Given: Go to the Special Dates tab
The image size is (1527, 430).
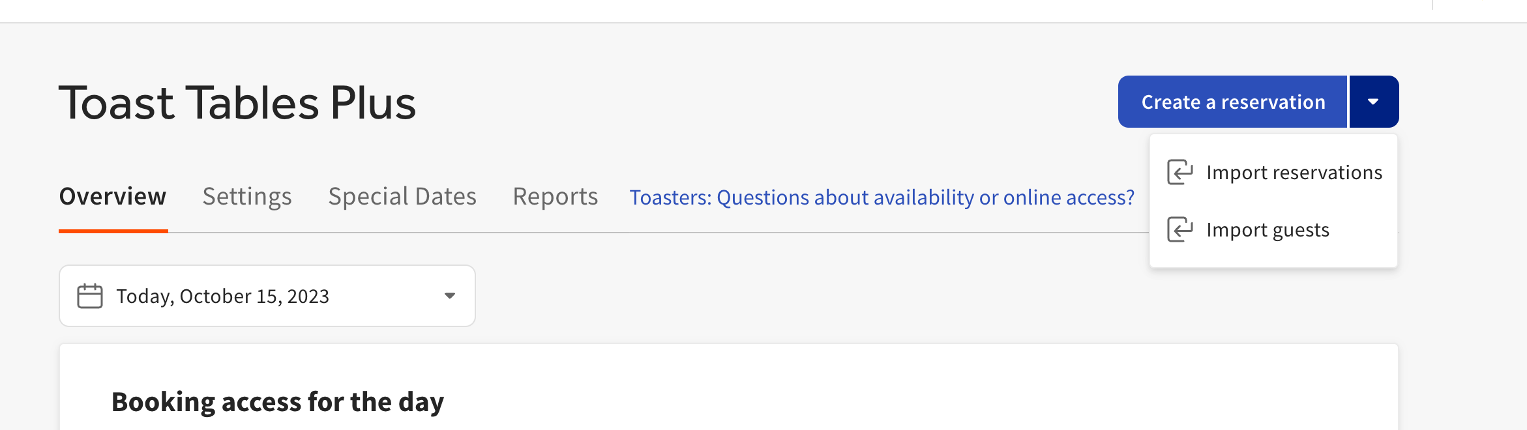Looking at the screenshot, I should (x=402, y=197).
